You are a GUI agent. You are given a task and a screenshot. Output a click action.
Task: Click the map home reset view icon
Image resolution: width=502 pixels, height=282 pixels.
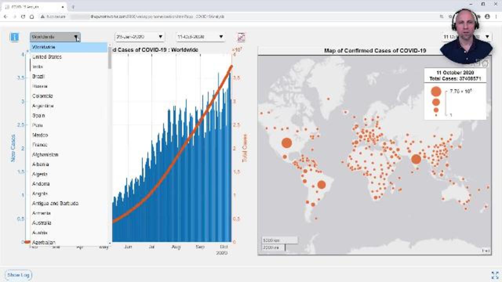point(485,63)
